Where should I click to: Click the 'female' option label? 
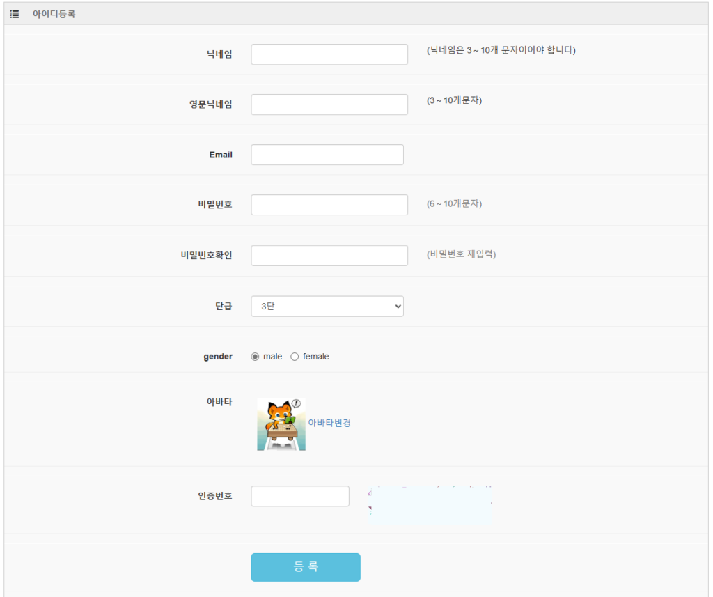click(x=315, y=357)
